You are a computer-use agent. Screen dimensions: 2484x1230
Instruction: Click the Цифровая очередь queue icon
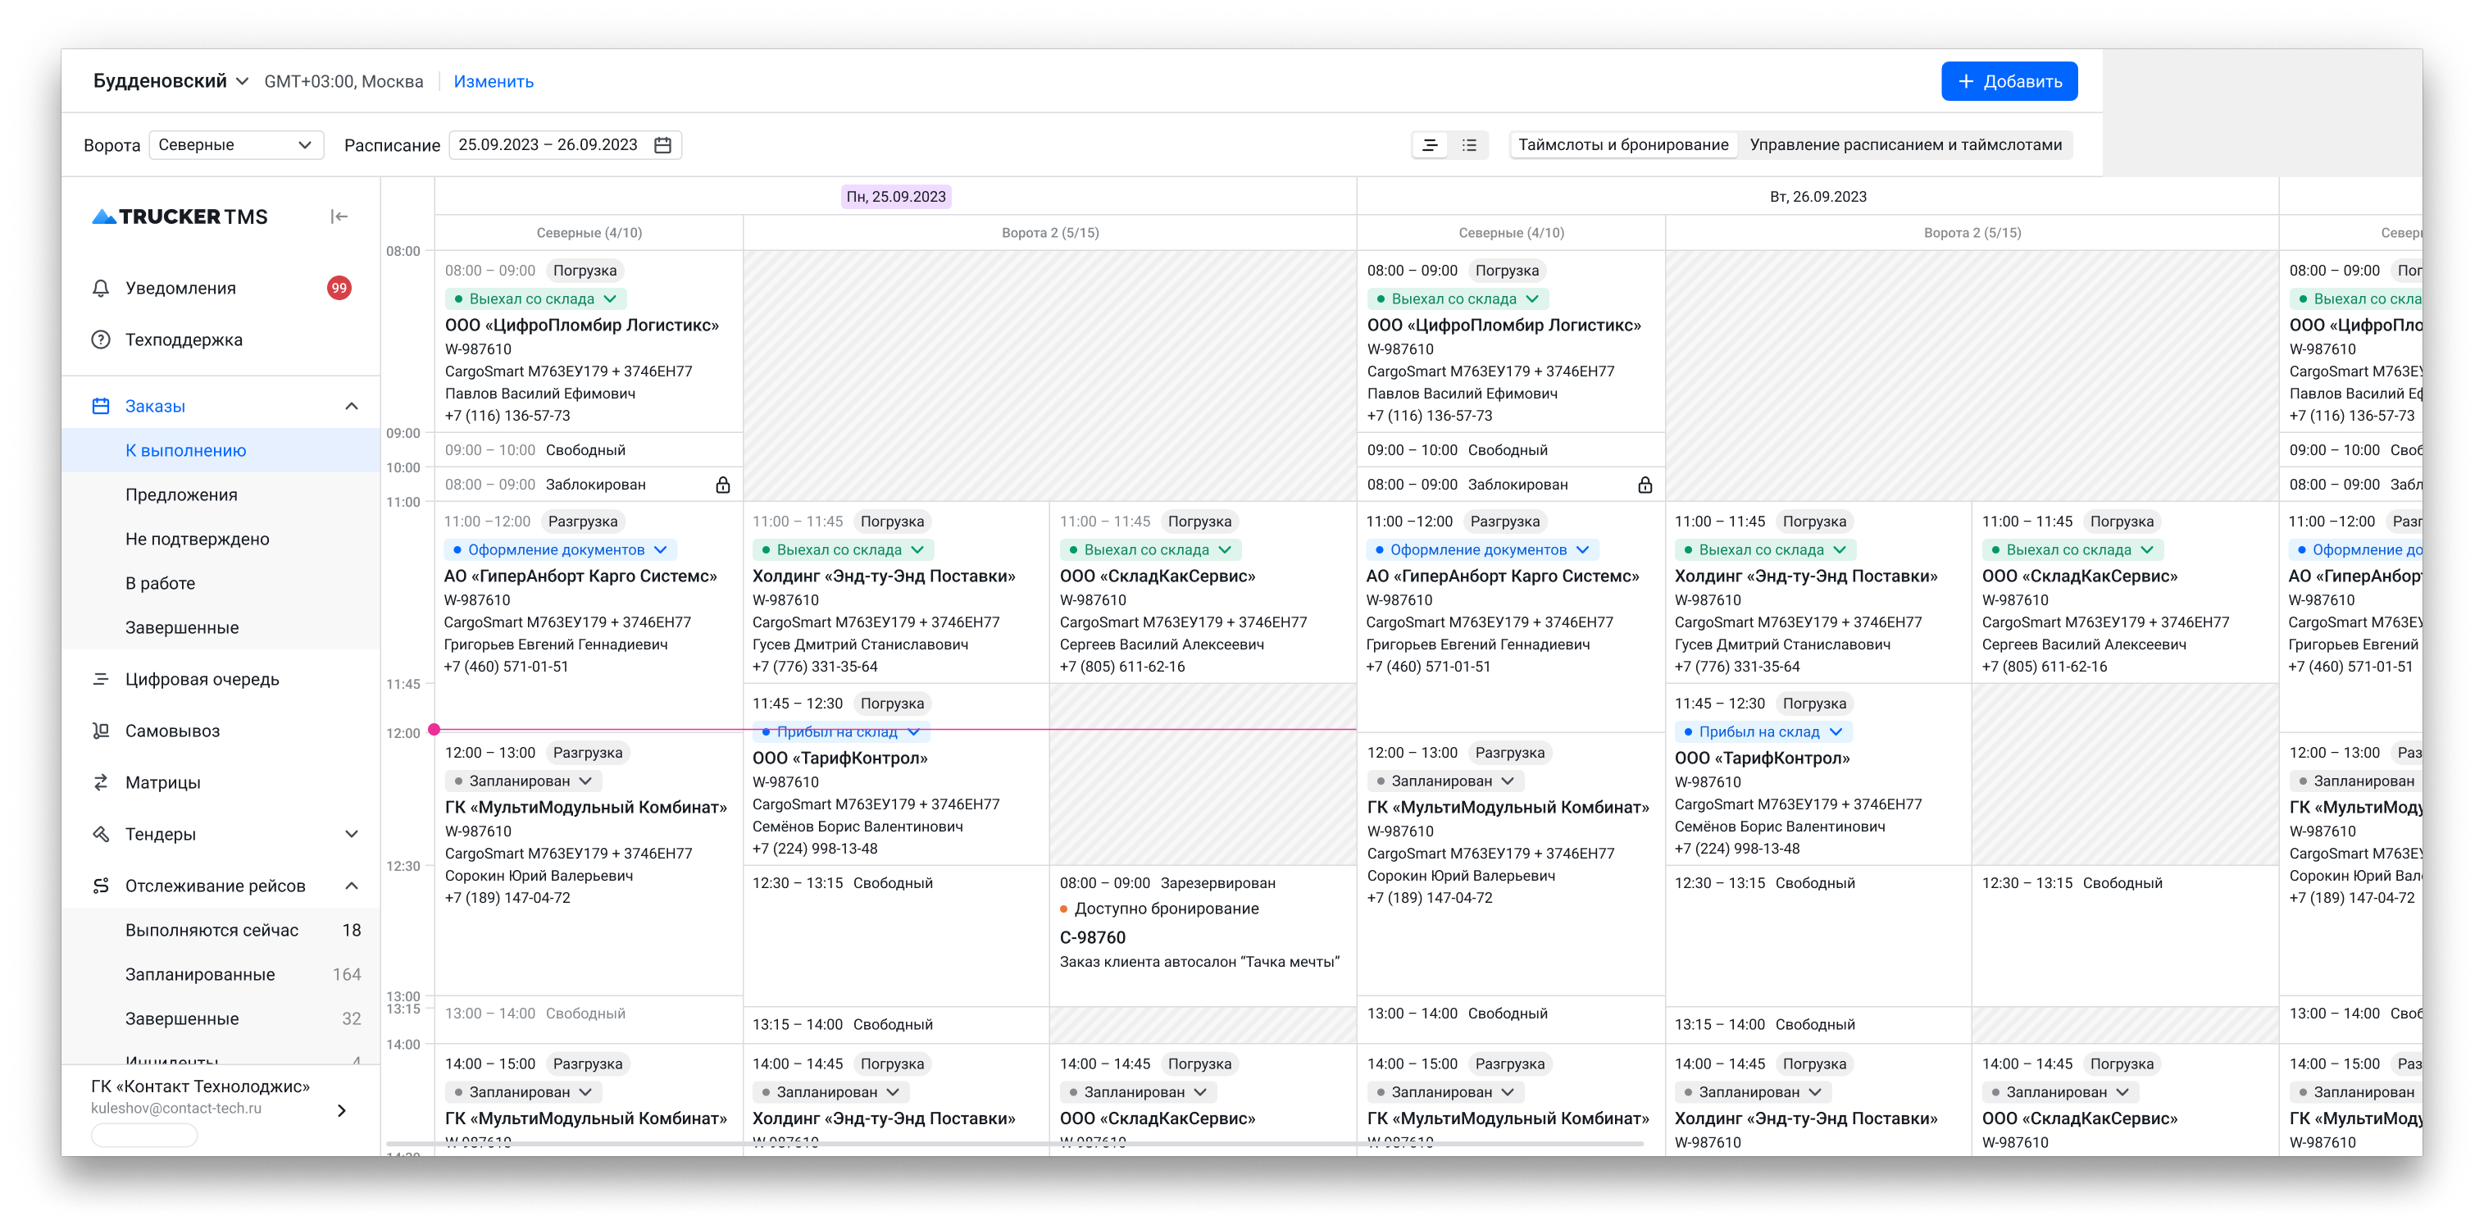(x=100, y=679)
